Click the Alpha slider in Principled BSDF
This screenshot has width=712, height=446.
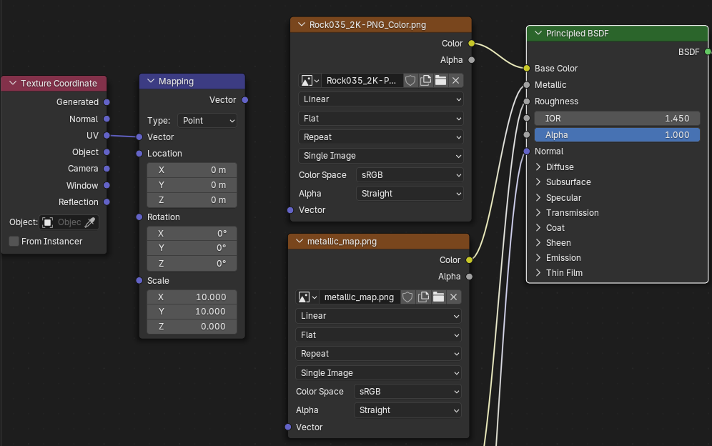click(x=617, y=135)
